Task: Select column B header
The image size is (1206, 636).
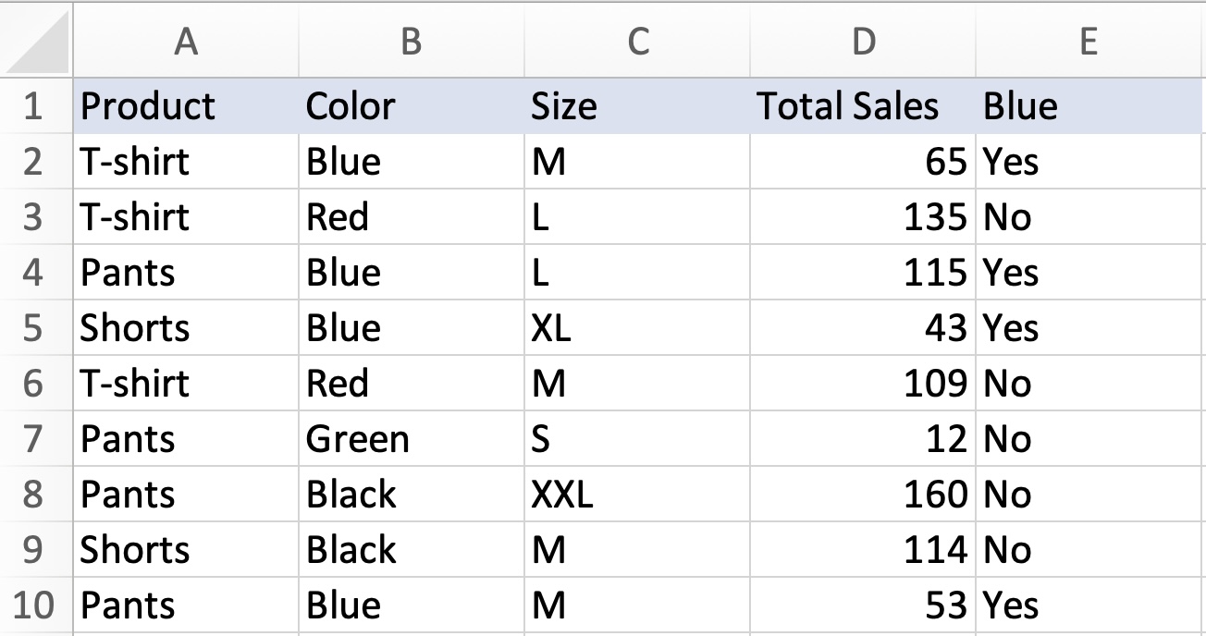Action: pos(411,41)
